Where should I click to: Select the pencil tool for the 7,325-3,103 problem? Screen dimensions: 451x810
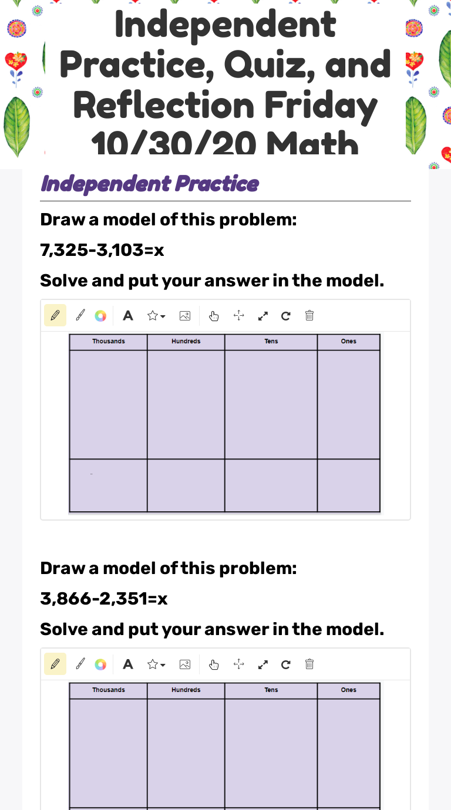pos(55,316)
